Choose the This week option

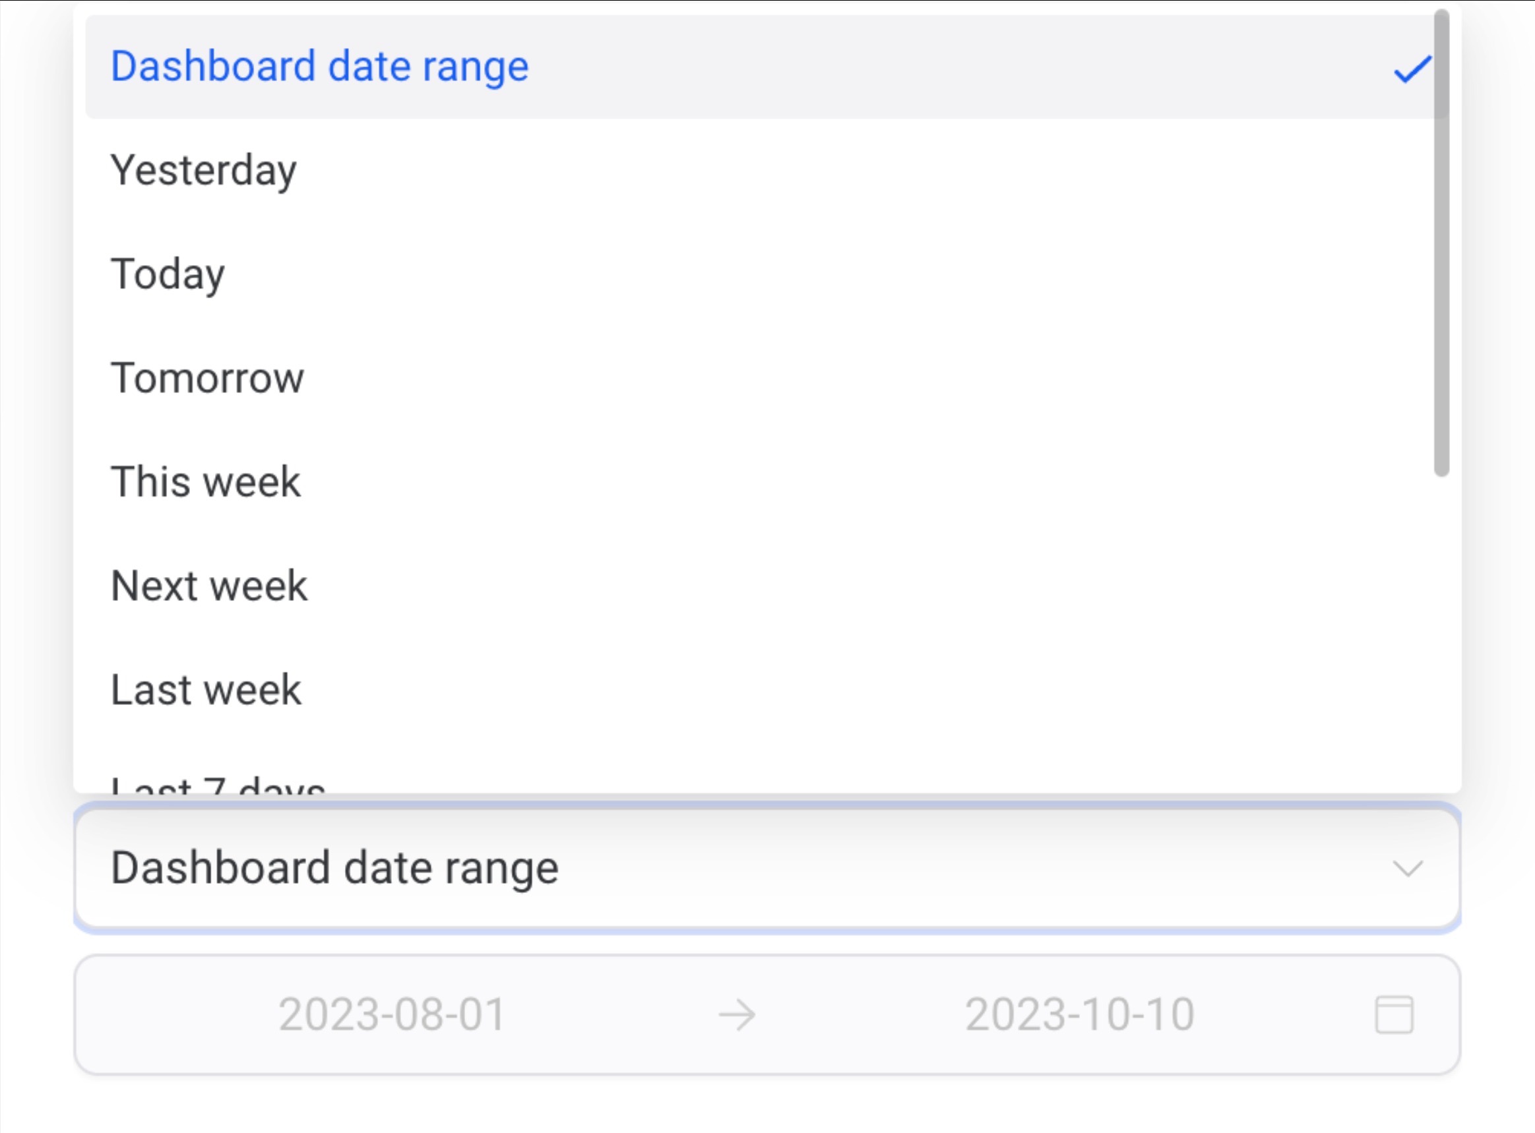click(206, 481)
